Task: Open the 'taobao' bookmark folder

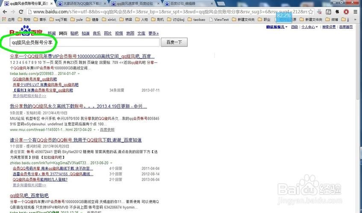Action: (196, 20)
